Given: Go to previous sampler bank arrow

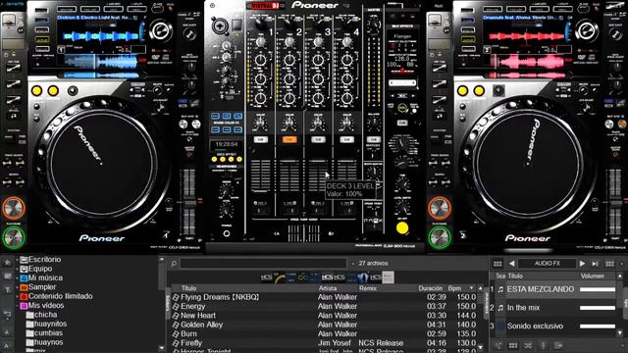Looking at the screenshot, I should (x=511, y=264).
